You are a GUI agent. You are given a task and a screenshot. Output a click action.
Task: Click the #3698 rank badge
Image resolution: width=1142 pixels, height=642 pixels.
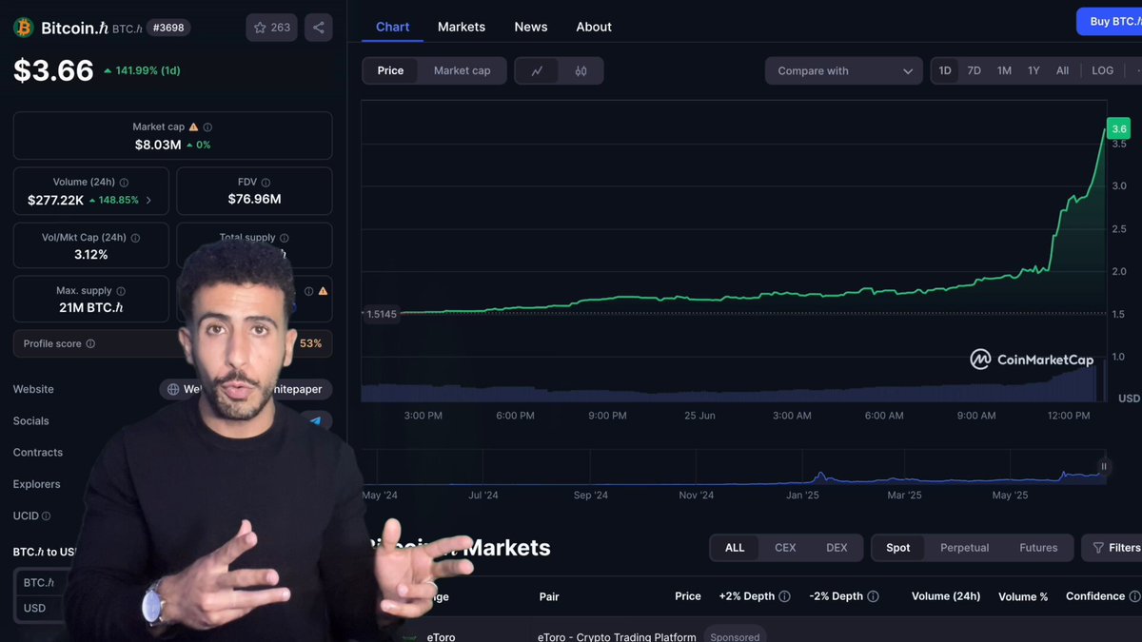[x=169, y=28]
